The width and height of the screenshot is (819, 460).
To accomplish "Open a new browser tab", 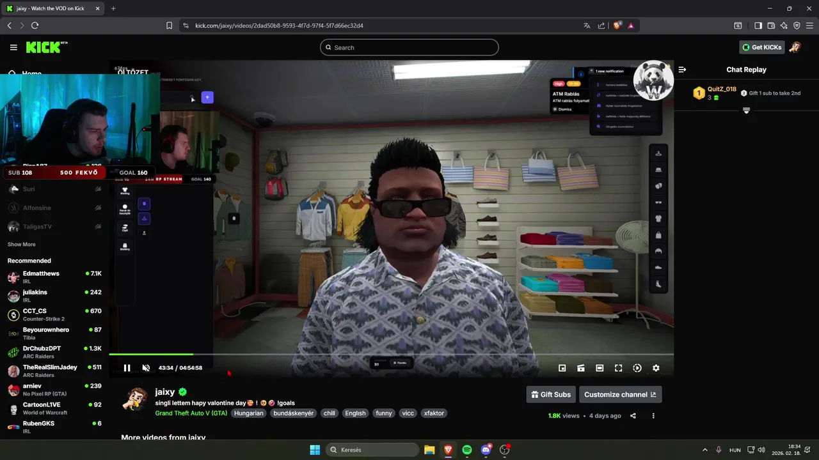I will [x=113, y=8].
